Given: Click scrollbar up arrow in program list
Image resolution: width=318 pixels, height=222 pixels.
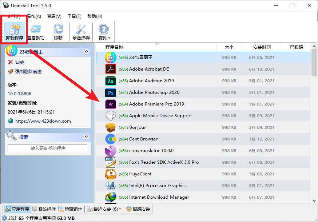Looking at the screenshot, I should [x=314, y=47].
